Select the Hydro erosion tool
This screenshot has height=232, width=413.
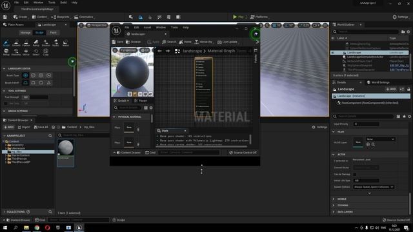(56, 43)
